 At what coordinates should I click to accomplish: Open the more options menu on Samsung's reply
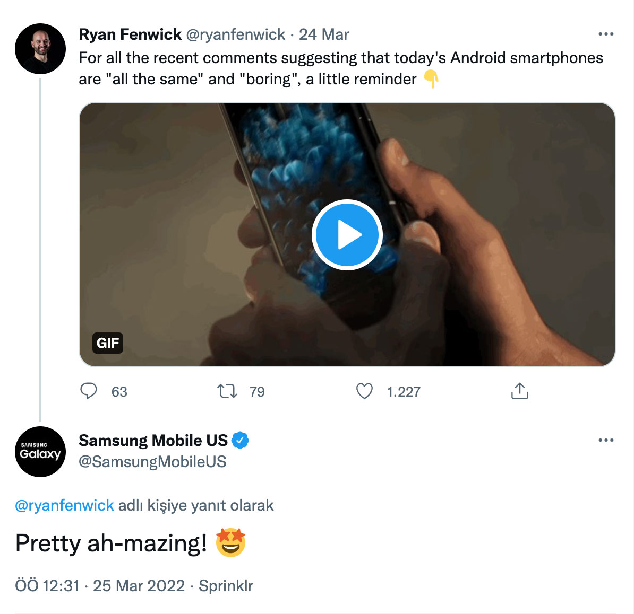(x=605, y=441)
